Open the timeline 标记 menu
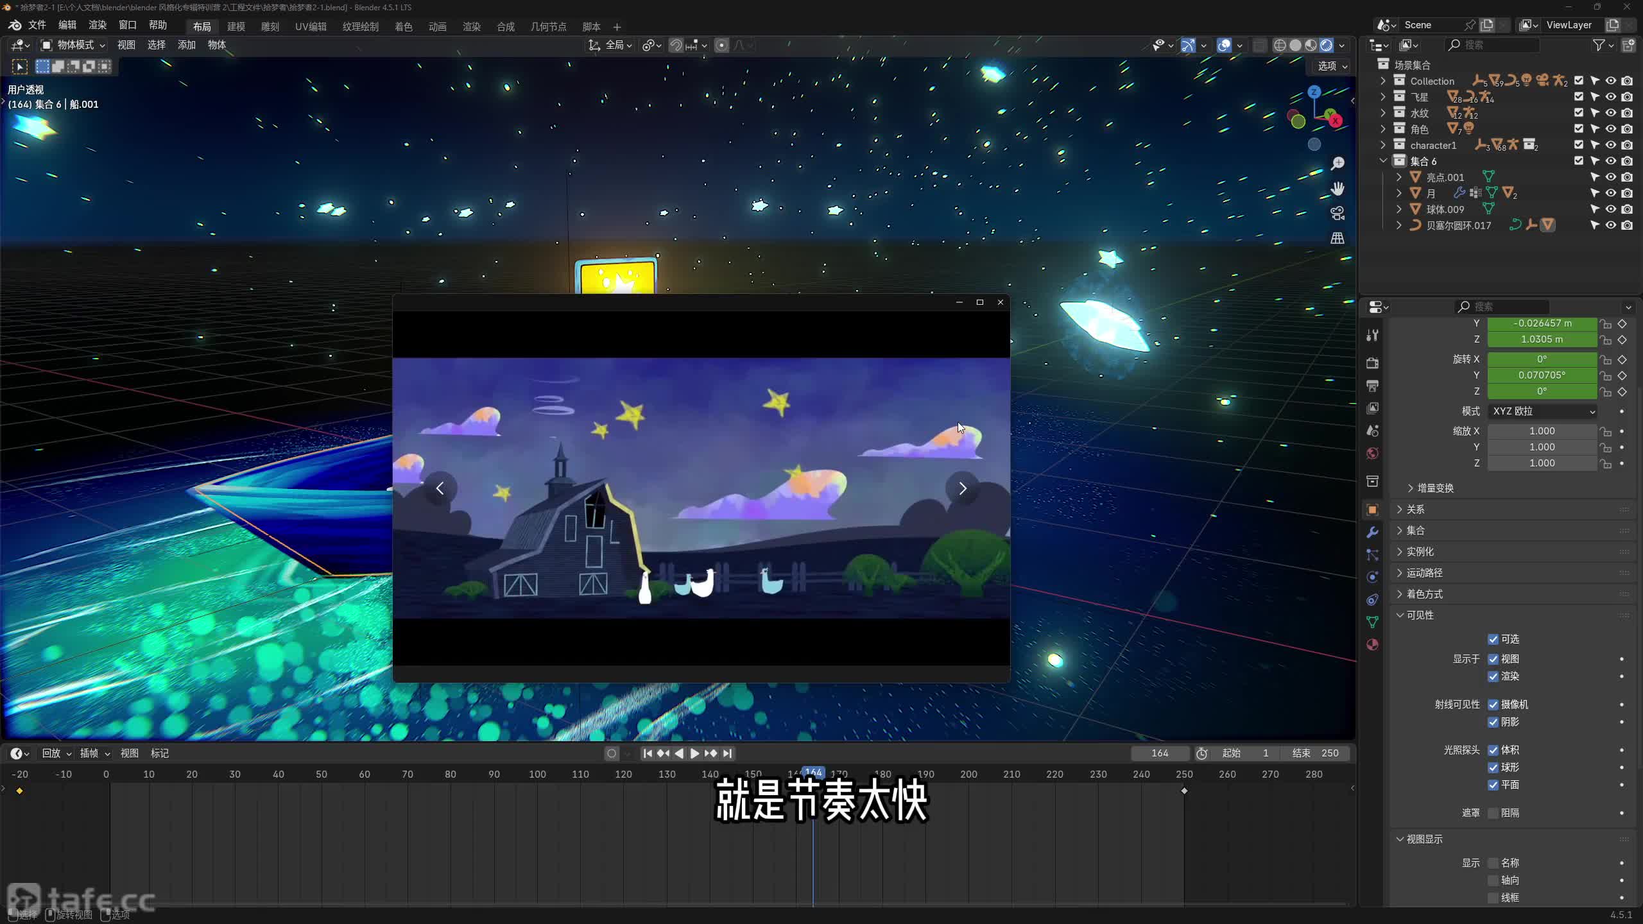The image size is (1643, 924). pyautogui.click(x=160, y=753)
